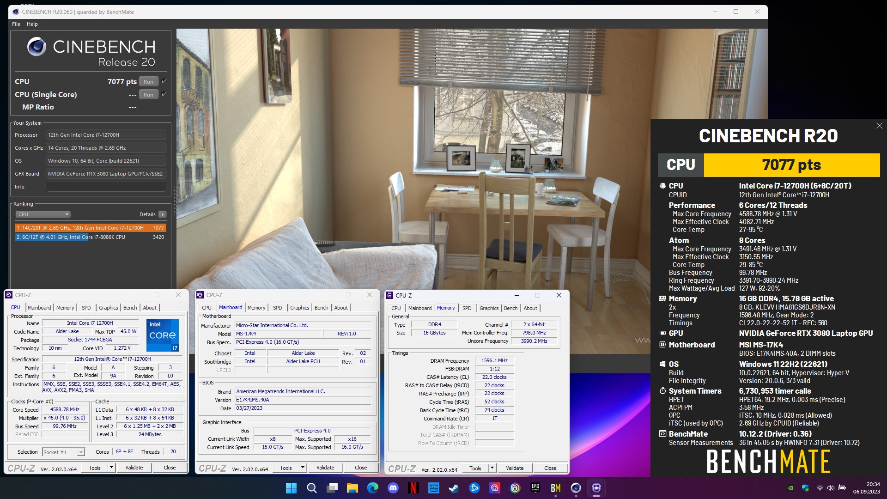Run the CPU (Single Core) benchmark
Image resolution: width=887 pixels, height=499 pixels.
(148, 95)
